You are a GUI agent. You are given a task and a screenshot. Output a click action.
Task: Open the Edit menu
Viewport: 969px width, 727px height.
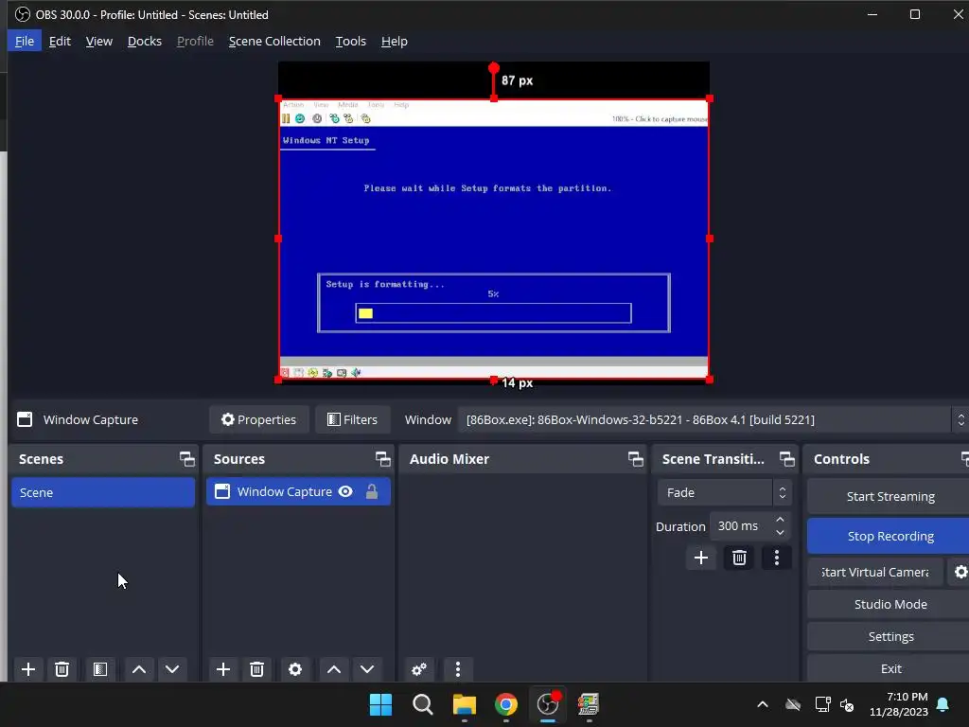[60, 41]
